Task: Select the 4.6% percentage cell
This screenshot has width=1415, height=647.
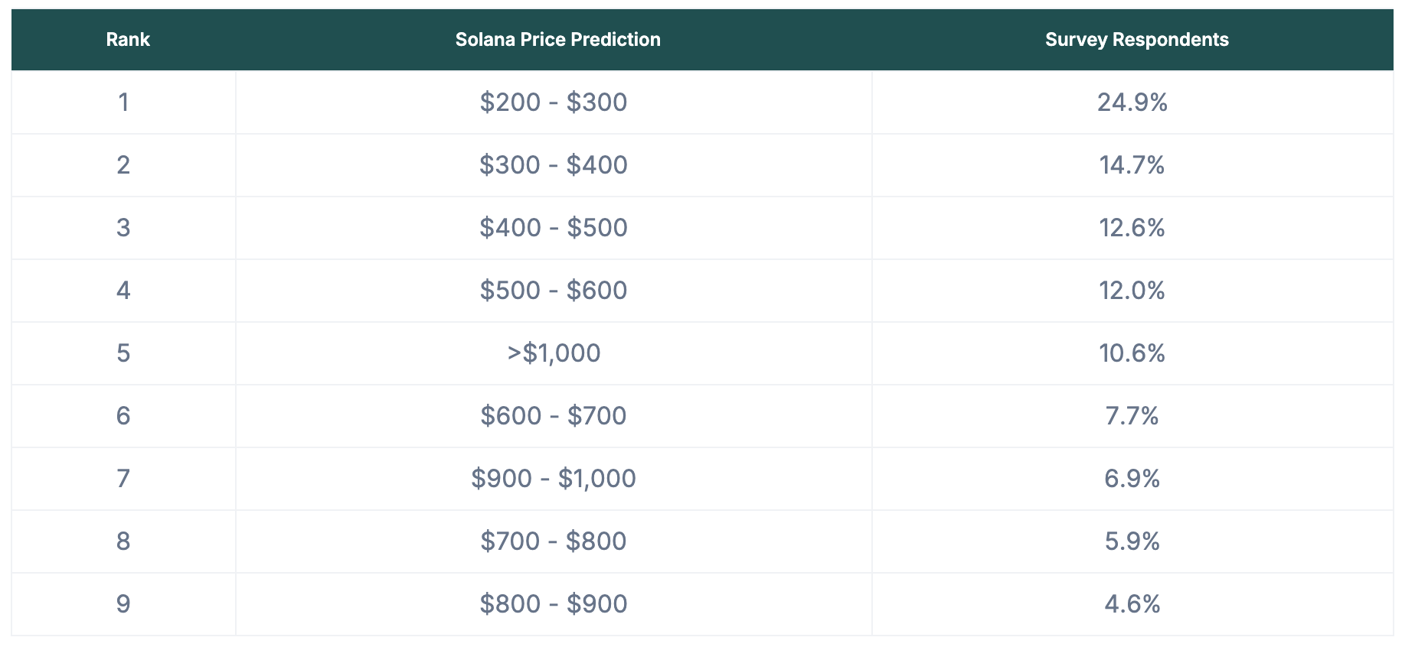Action: (1132, 604)
